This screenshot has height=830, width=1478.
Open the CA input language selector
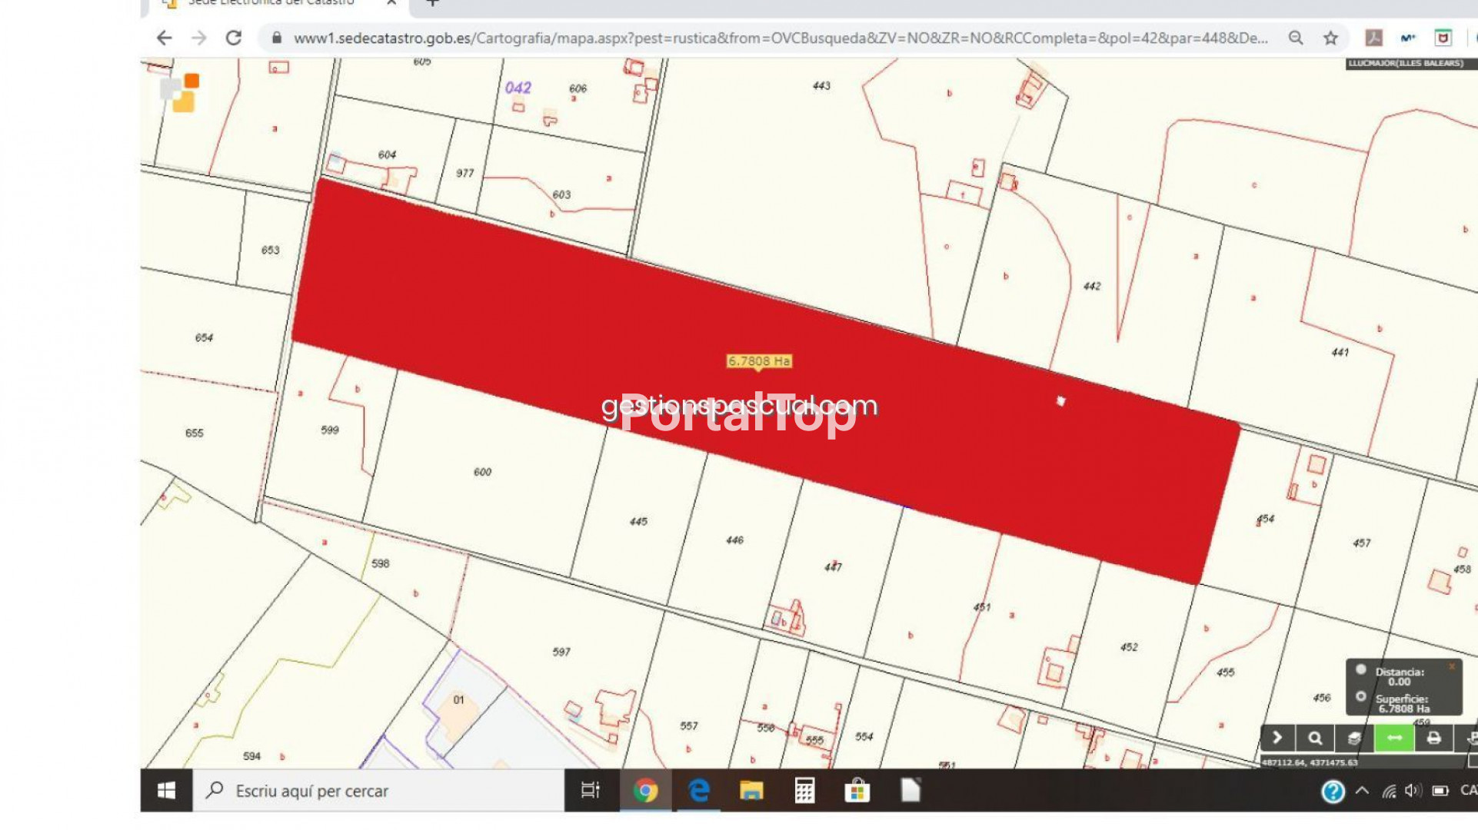1467,790
